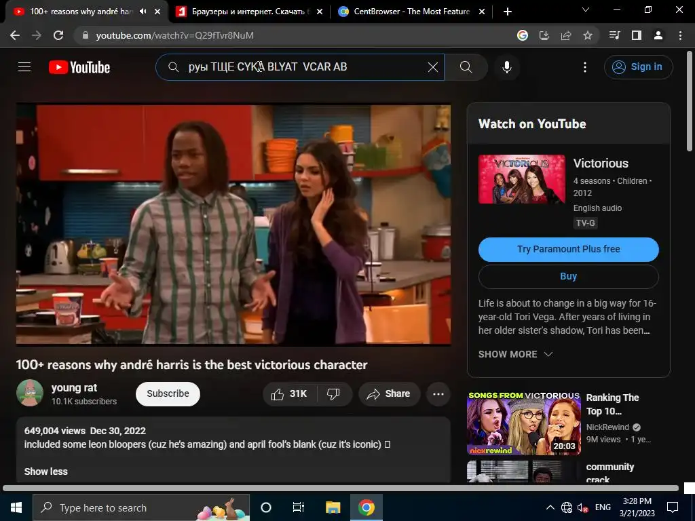Open young rat channel avatar
This screenshot has width=695, height=521.
pyautogui.click(x=30, y=393)
